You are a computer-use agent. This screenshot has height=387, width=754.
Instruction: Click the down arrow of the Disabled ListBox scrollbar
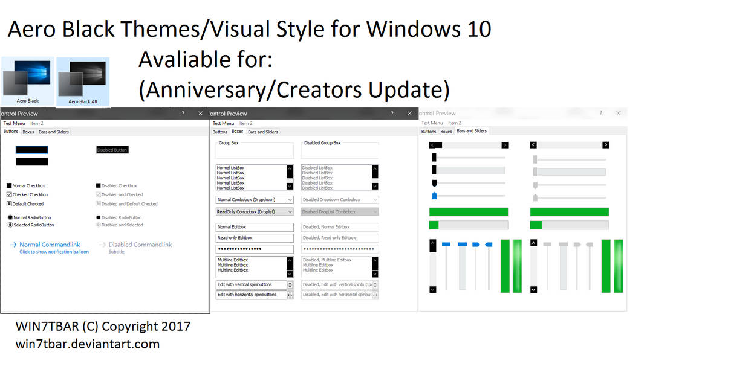pyautogui.click(x=375, y=187)
